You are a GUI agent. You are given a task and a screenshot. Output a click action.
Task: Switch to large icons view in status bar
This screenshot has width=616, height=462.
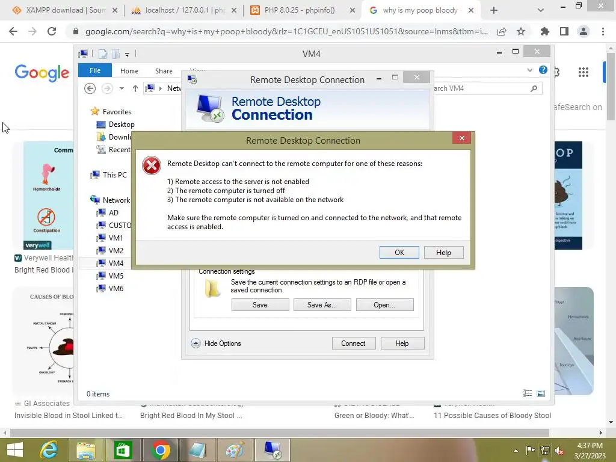click(x=541, y=393)
